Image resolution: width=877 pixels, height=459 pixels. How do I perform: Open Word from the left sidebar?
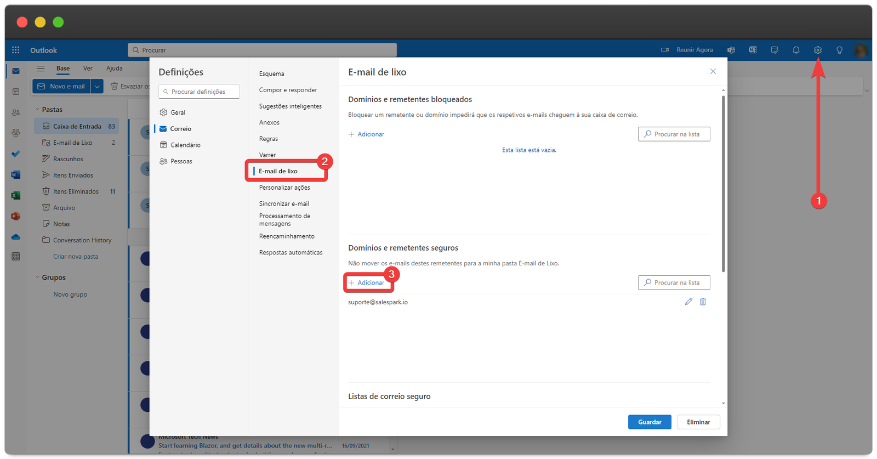coord(16,175)
